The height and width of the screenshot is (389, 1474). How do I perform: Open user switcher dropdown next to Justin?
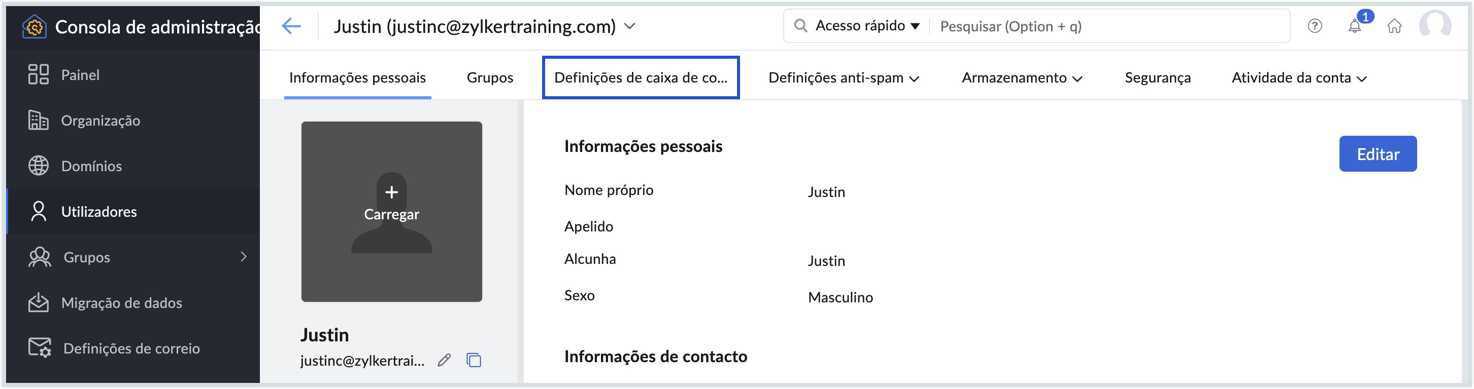(x=629, y=26)
